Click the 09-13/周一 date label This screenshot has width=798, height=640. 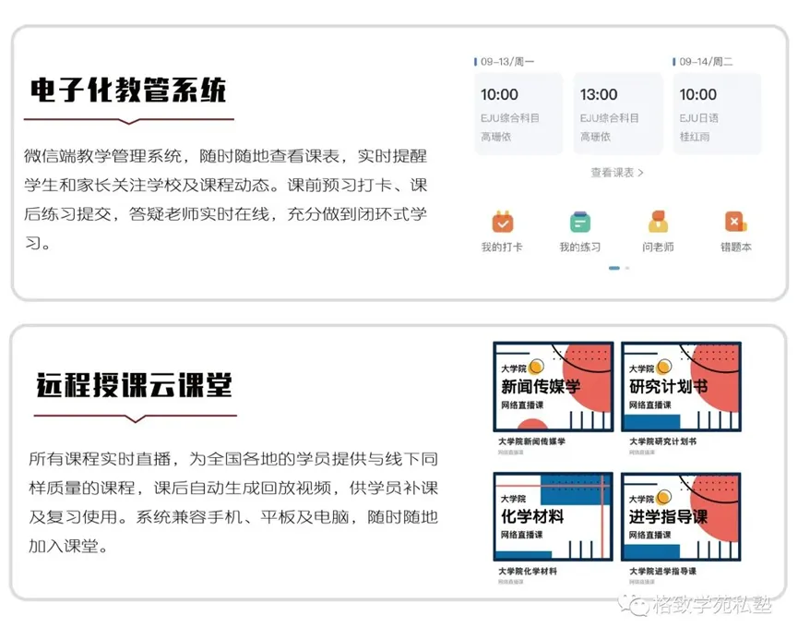tap(506, 62)
